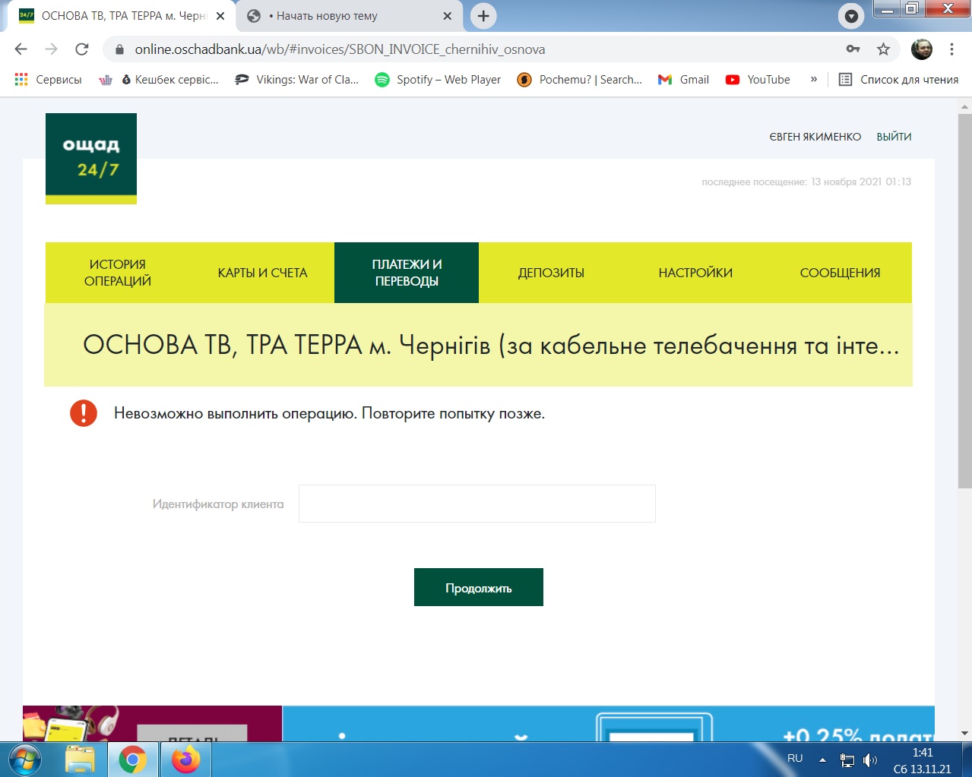Click the Идентификатор клиента input field
Screen dimensions: 972x777
tap(477, 504)
